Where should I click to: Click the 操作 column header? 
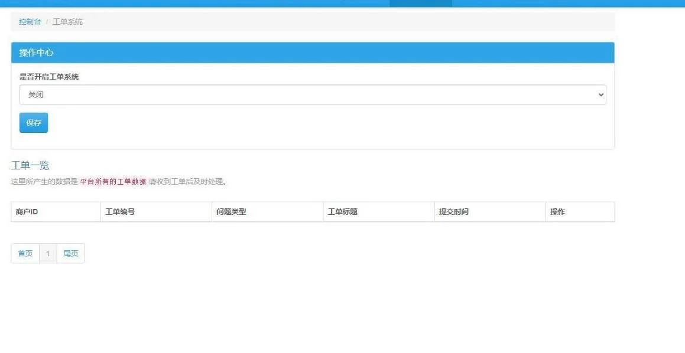[x=557, y=212]
